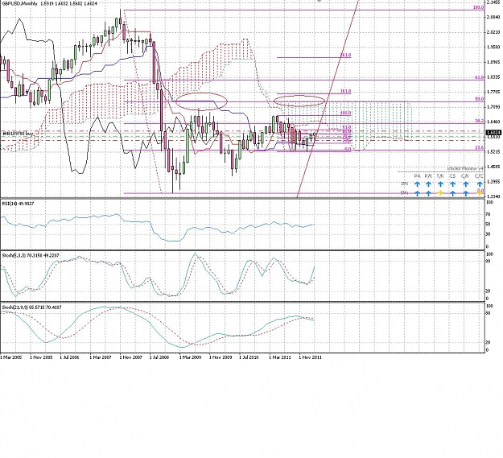Click the 261.0 Fibonacci extension label
The height and width of the screenshot is (458, 503).
[345, 56]
